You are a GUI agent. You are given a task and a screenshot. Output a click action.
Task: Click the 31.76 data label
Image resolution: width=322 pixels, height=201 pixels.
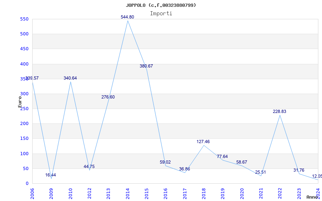[299, 170]
